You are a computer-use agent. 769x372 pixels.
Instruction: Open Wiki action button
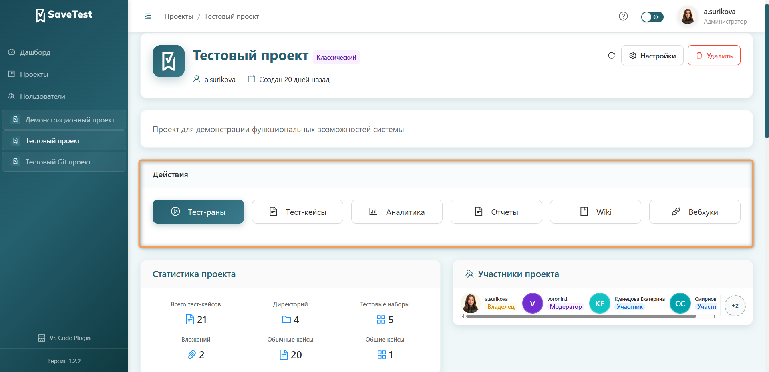click(x=596, y=212)
